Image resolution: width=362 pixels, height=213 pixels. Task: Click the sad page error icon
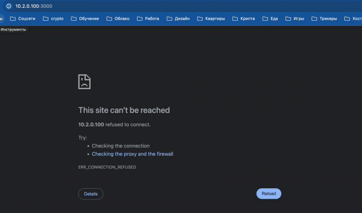click(84, 81)
